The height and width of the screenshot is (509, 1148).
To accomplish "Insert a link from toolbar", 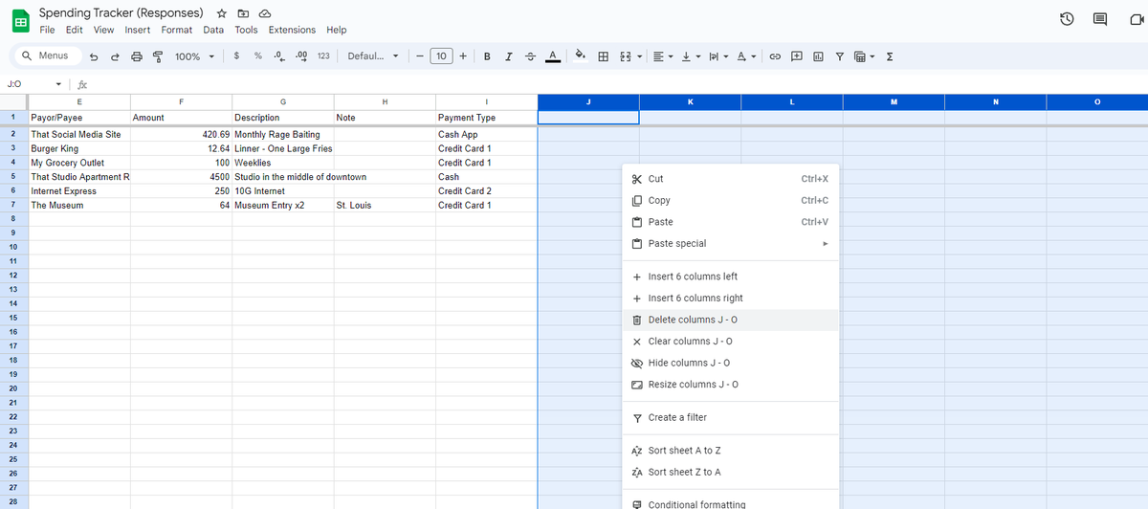I will click(776, 56).
